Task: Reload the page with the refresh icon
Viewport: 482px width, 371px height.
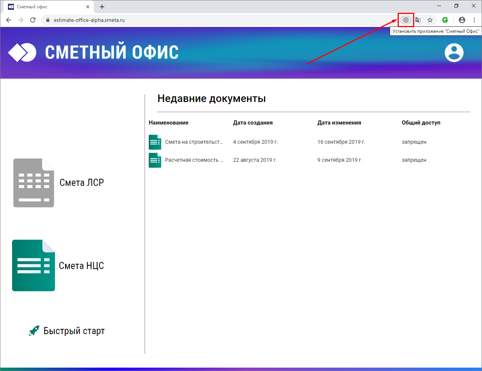Action: (x=33, y=20)
